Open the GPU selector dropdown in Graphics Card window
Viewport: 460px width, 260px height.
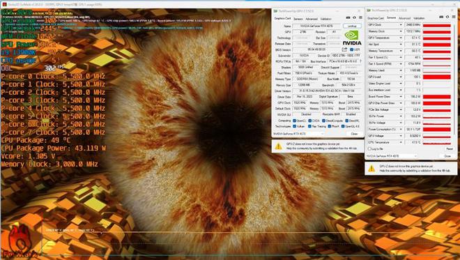coord(298,134)
